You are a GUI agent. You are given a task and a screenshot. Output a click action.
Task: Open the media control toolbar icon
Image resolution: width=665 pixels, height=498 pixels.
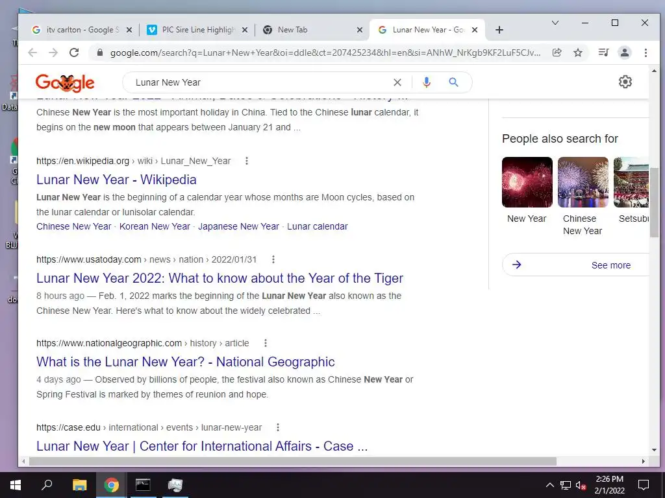point(603,53)
